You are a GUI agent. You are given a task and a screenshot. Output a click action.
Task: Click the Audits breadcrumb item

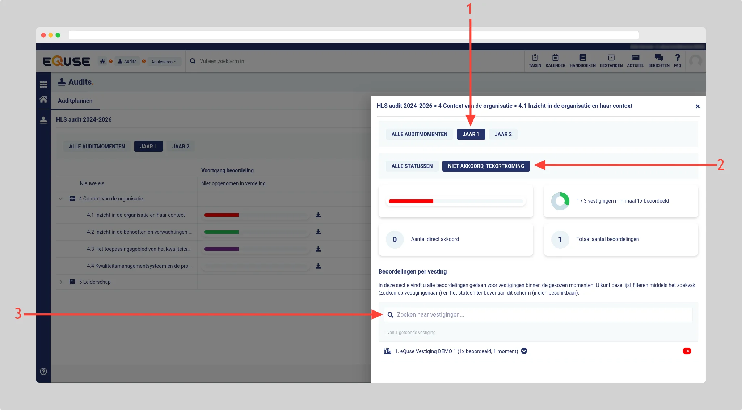(127, 62)
